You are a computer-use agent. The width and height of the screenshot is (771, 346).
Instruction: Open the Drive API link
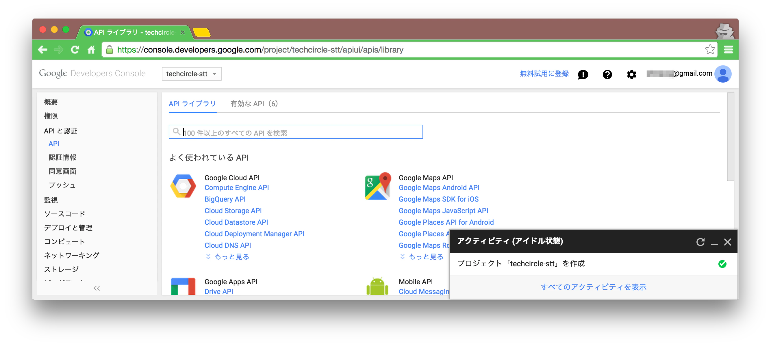pos(218,291)
